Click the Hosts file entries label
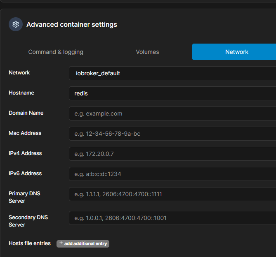 pos(30,243)
